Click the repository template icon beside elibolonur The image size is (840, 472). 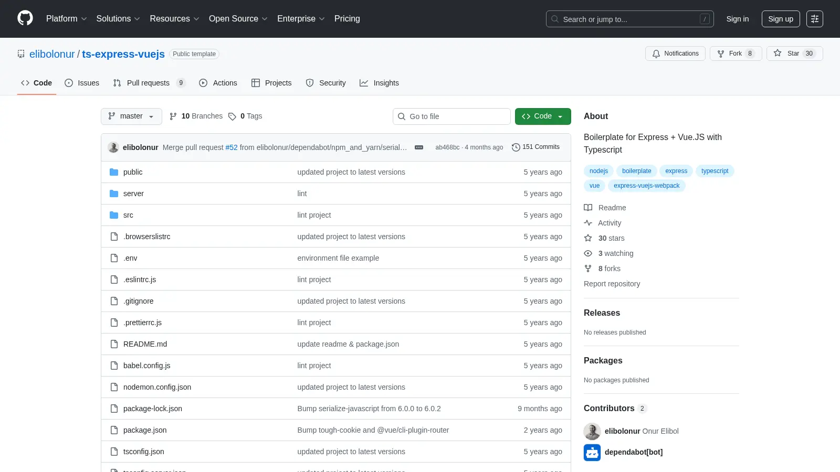tap(21, 54)
